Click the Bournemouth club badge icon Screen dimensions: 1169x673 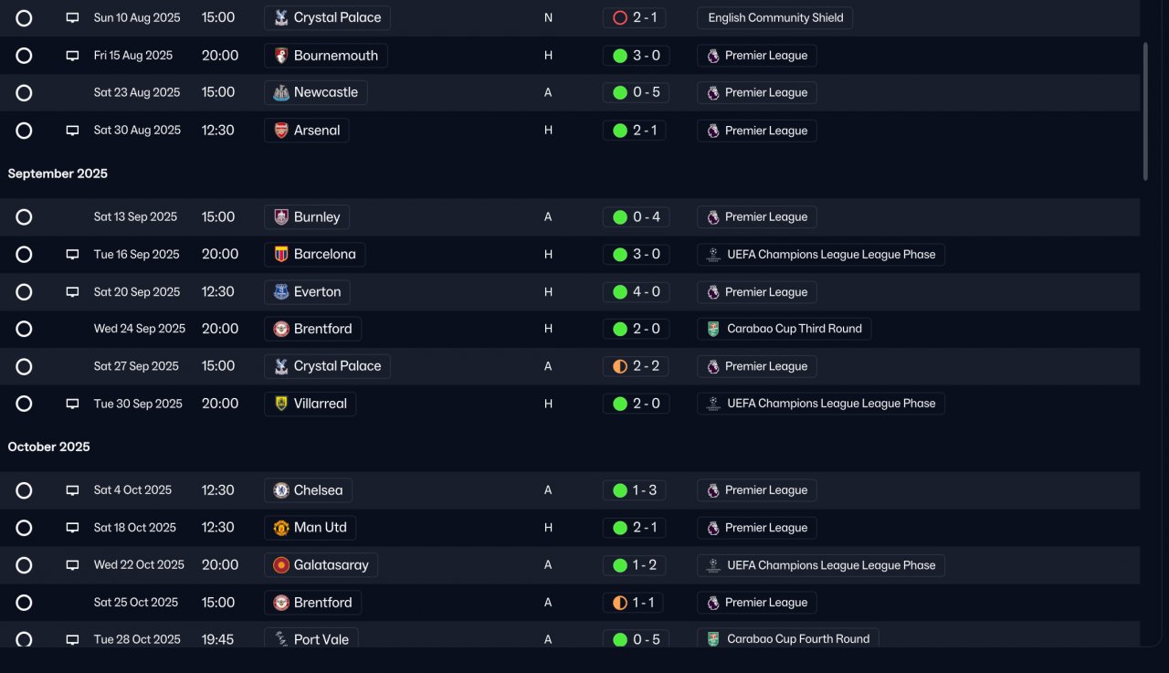[281, 56]
